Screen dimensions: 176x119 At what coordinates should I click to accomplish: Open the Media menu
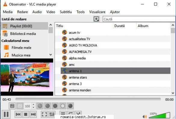coord(8,12)
